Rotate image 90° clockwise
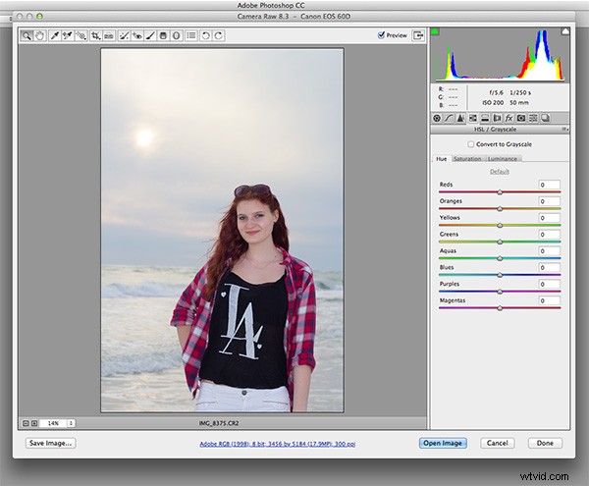 [x=218, y=35]
